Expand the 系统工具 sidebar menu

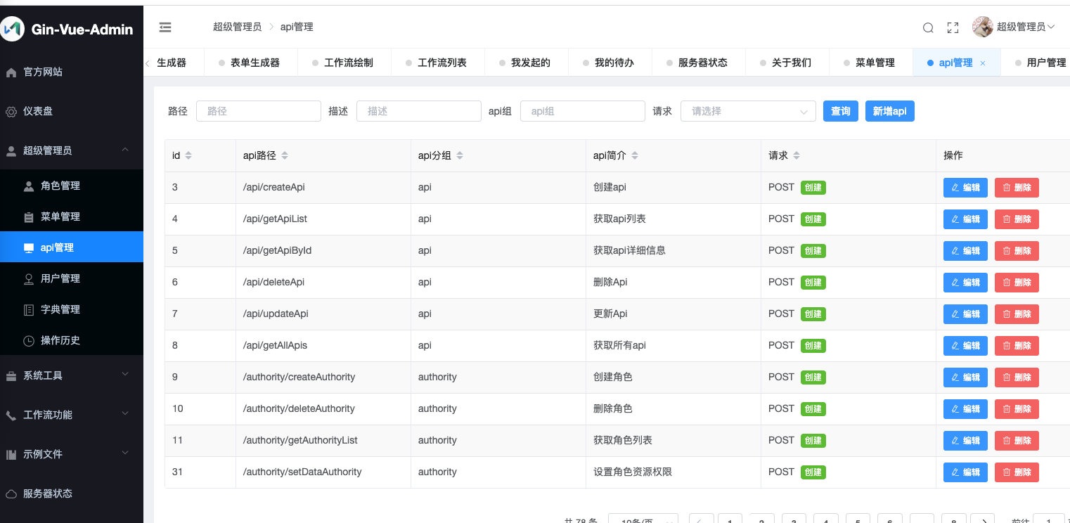(72, 375)
